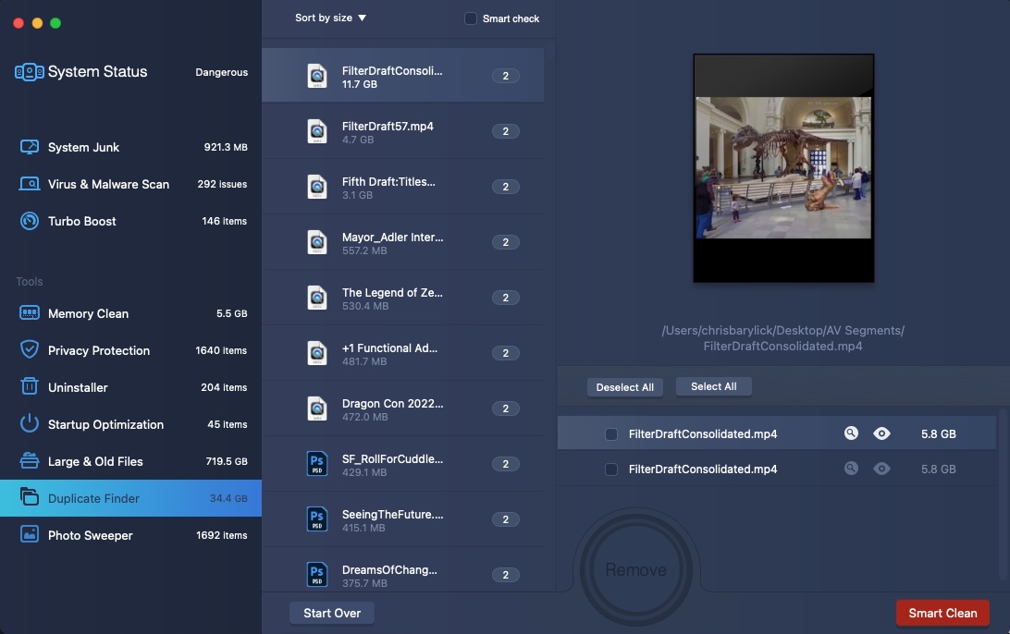1010x634 pixels.
Task: Click the Select All button
Action: [714, 386]
